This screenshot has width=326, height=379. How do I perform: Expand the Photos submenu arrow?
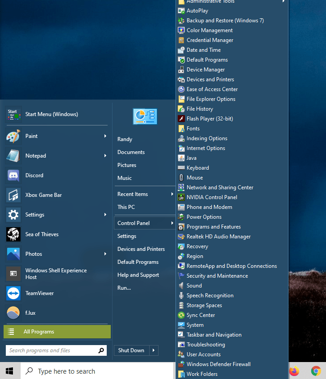click(105, 254)
